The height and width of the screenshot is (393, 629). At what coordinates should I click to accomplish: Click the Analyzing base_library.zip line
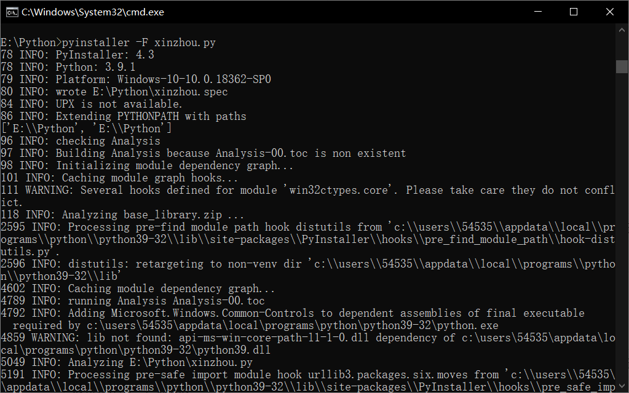click(x=122, y=215)
